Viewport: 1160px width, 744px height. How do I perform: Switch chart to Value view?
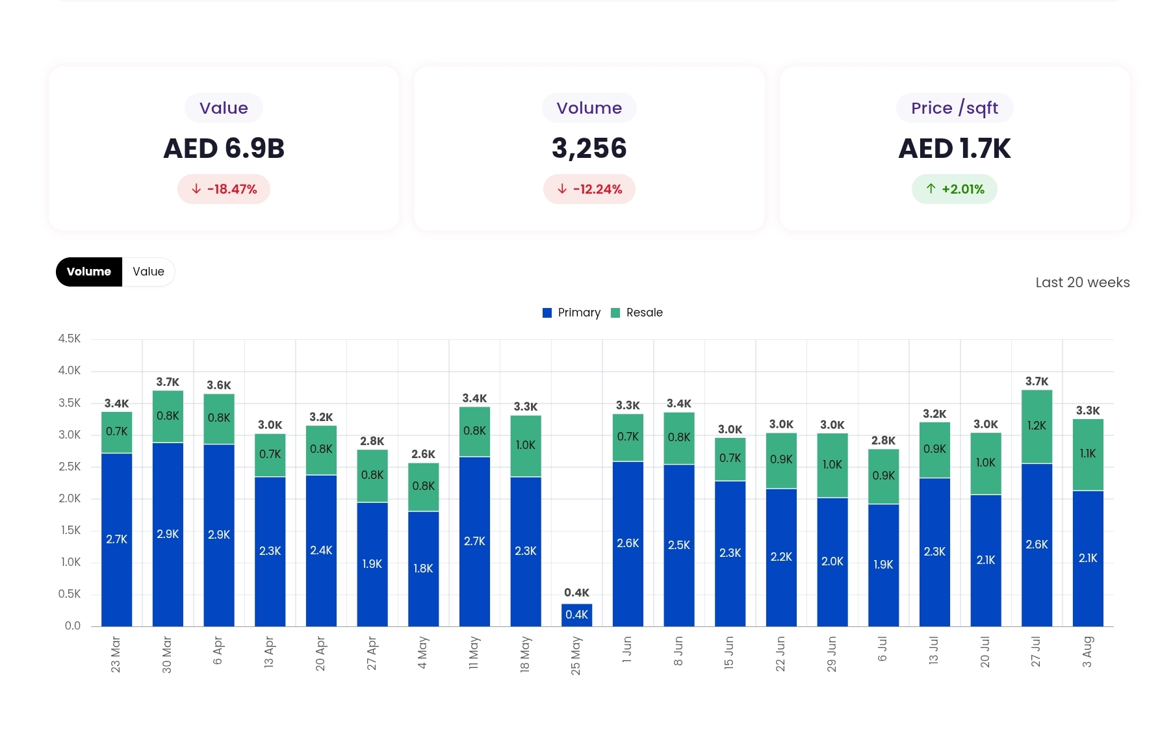148,272
